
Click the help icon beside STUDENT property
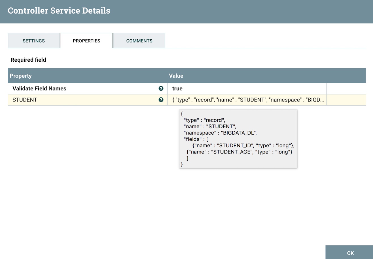point(161,100)
